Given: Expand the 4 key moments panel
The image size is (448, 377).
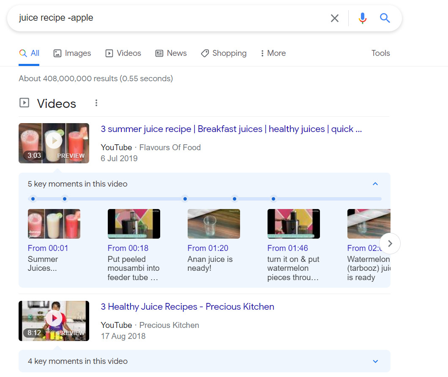Looking at the screenshot, I should [375, 361].
